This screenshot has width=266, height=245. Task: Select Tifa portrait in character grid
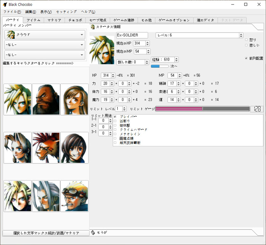tap(74, 99)
